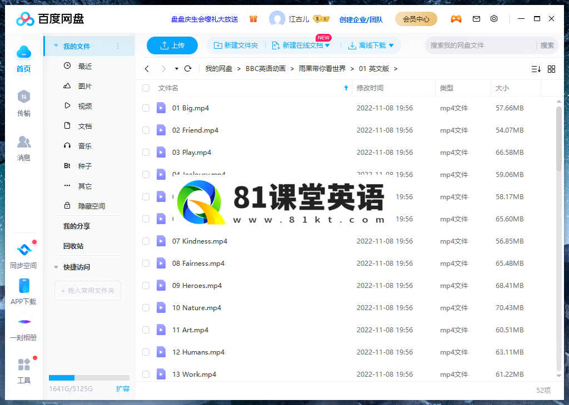This screenshot has height=405, width=569.
Task: Click 扩容 storage expand link
Action: coord(123,389)
